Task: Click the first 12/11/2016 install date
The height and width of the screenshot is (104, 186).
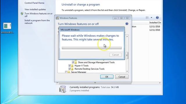Action: click(155, 27)
